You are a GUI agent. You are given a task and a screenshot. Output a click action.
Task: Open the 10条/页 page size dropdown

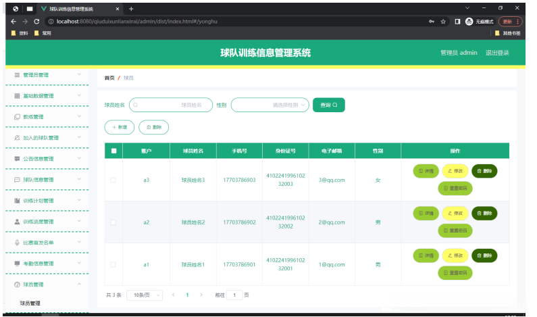(x=145, y=295)
